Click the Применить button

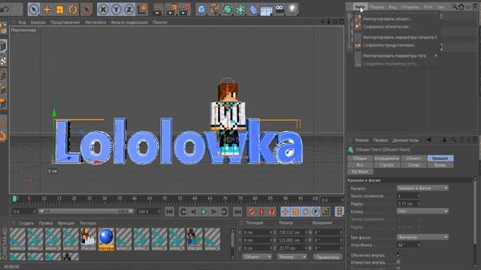tap(328, 257)
